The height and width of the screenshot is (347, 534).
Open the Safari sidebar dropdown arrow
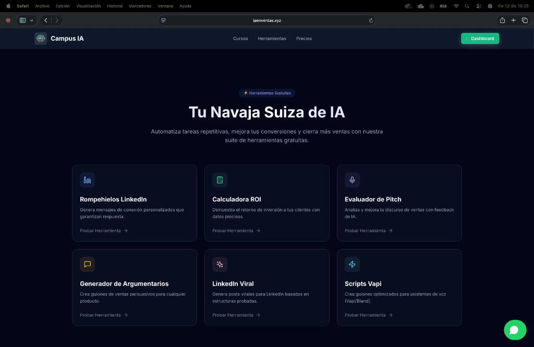32,20
